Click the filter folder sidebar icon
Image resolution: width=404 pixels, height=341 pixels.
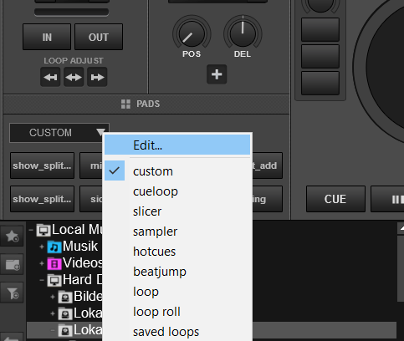point(12,293)
